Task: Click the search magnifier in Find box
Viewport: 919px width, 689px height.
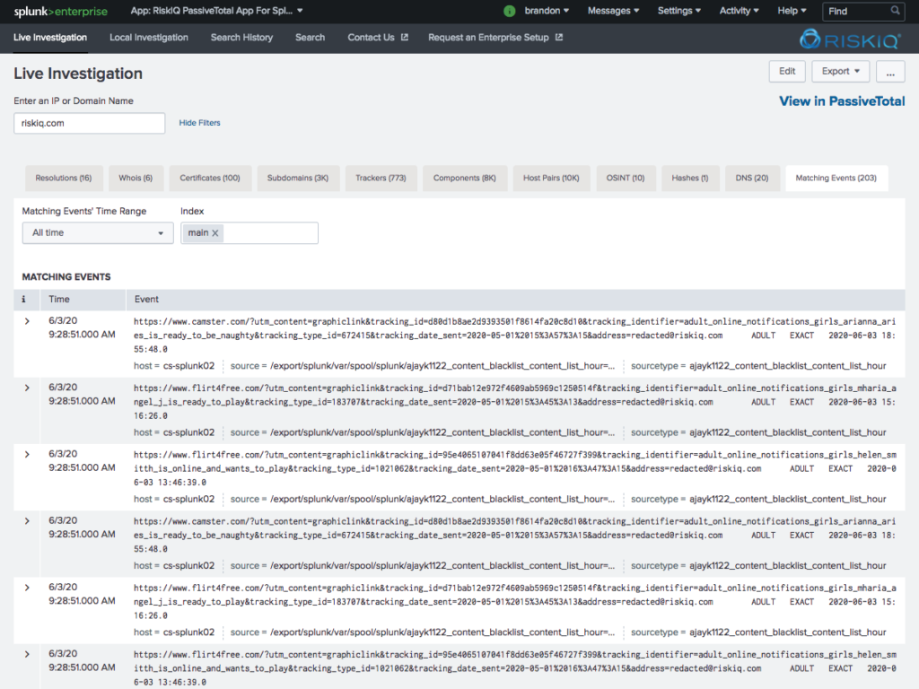Action: 895,11
